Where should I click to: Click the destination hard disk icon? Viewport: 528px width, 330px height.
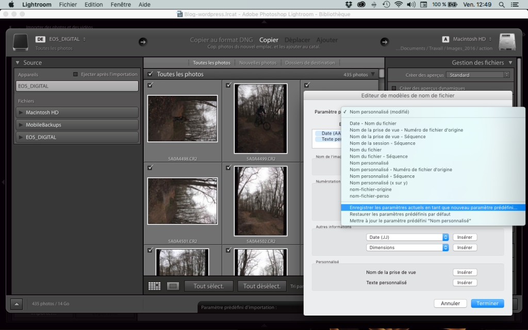point(507,42)
